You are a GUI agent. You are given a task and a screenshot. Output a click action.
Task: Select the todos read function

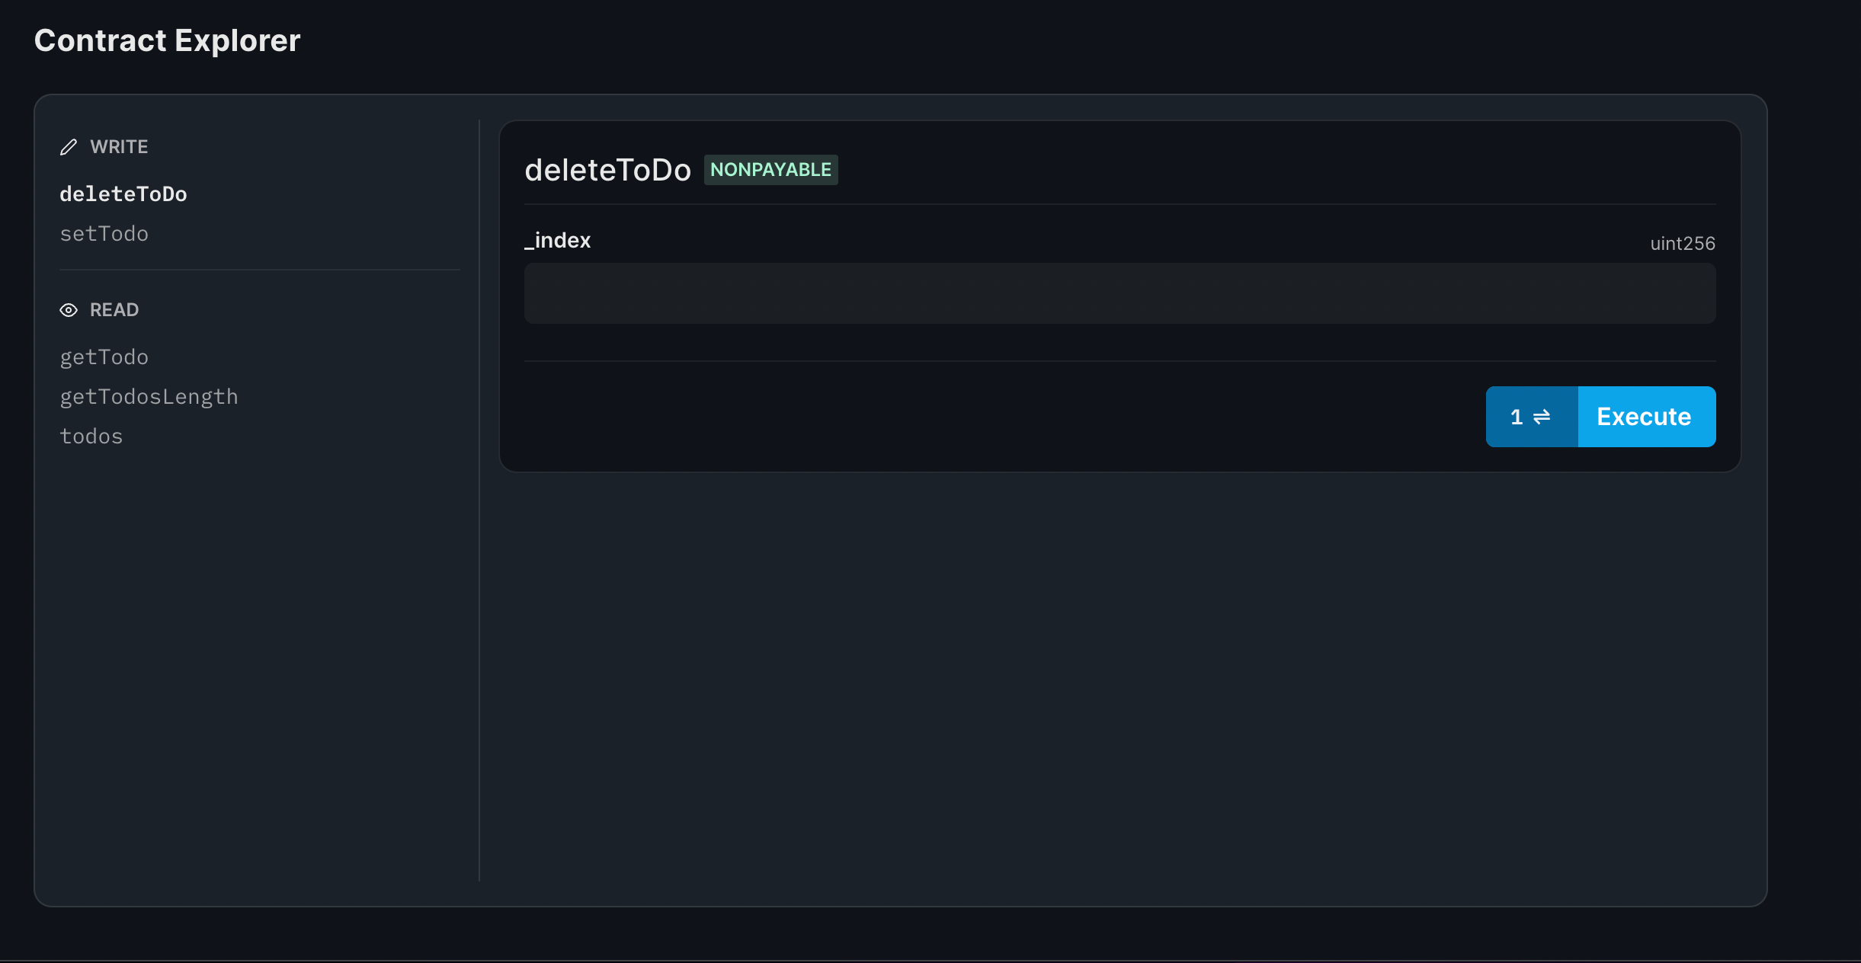coord(91,436)
